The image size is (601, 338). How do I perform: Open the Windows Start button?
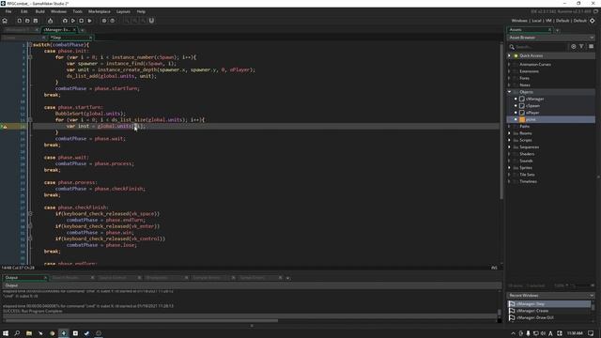pos(6,333)
